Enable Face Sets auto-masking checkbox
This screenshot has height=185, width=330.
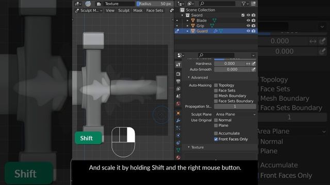pos(216,90)
